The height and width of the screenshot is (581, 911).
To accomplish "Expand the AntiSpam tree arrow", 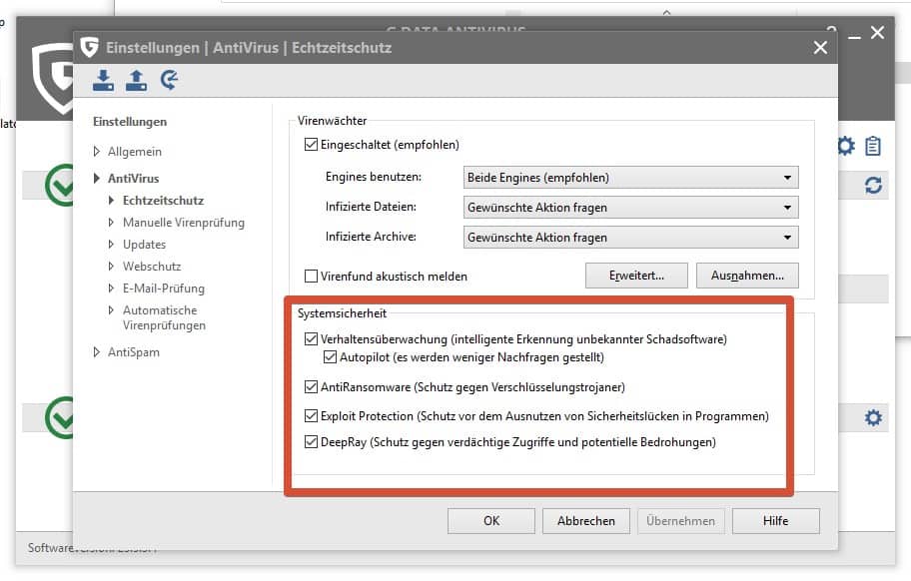I will tap(97, 352).
